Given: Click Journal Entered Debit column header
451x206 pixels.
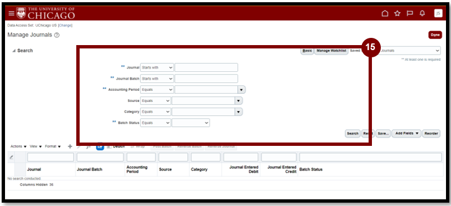Looking at the screenshot, I should pos(244,169).
